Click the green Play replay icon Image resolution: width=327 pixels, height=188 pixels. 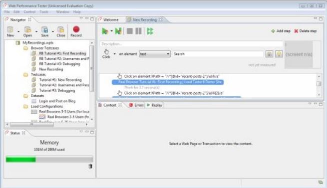105,31
